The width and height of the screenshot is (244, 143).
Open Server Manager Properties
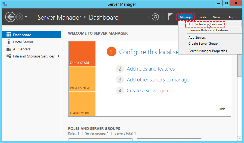click(207, 51)
